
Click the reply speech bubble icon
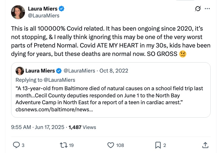pos(16,145)
